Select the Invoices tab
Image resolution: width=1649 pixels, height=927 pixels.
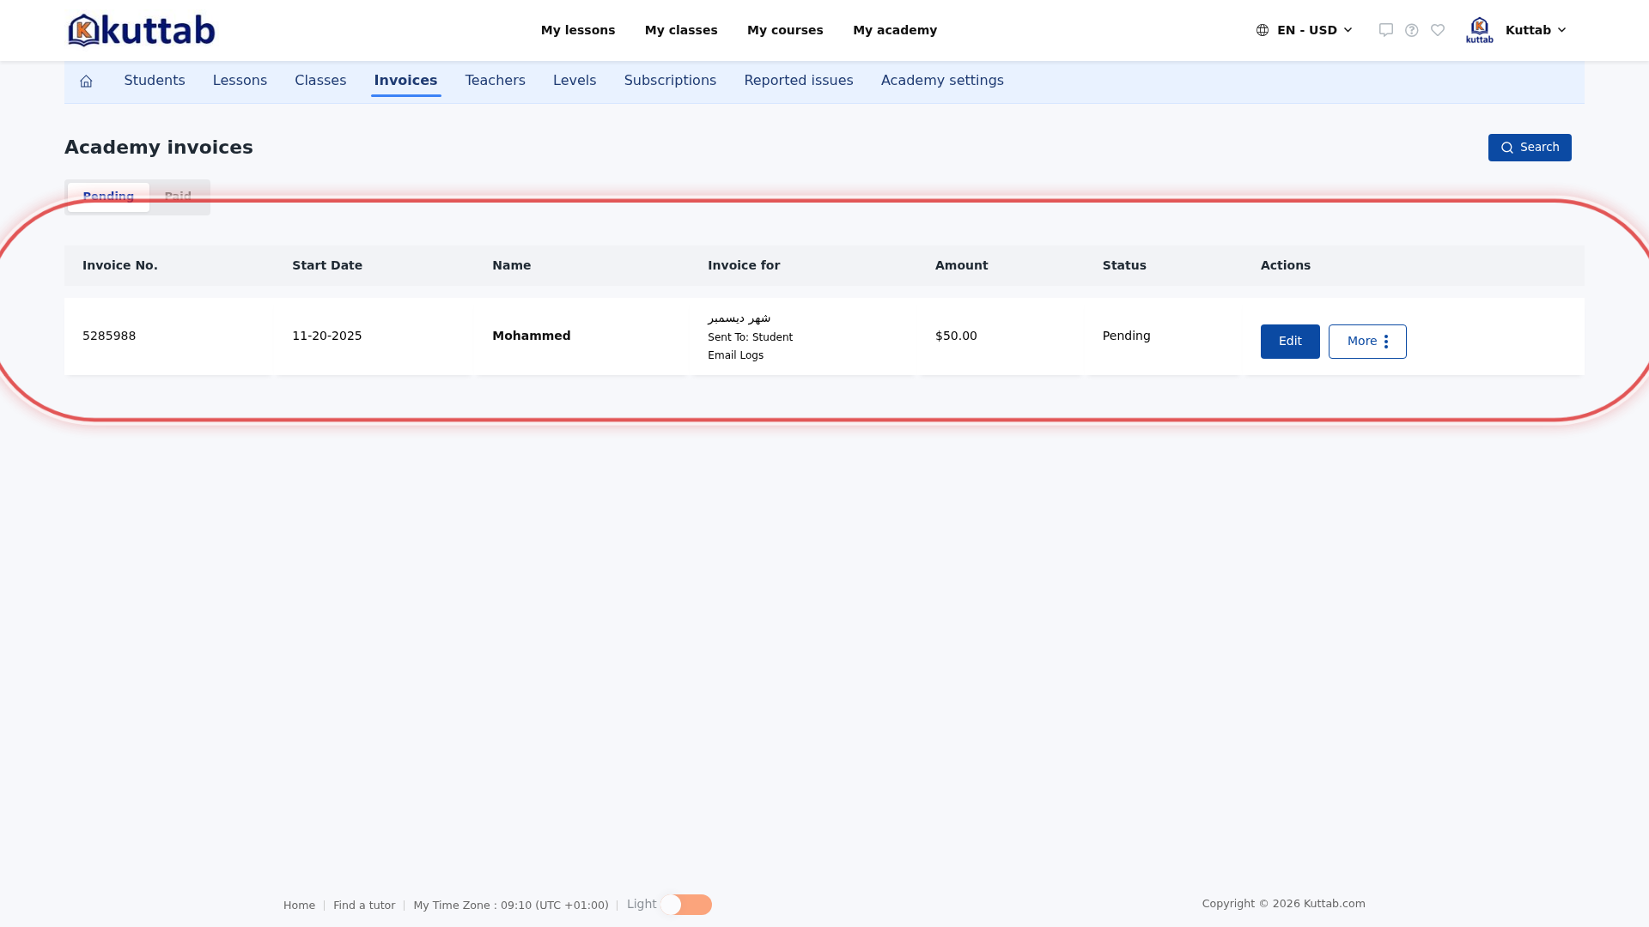pos(405,81)
